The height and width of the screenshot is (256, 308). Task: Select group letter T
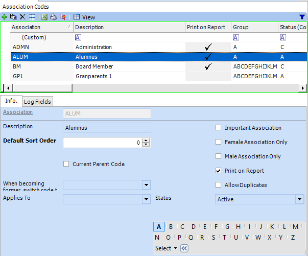224,237
